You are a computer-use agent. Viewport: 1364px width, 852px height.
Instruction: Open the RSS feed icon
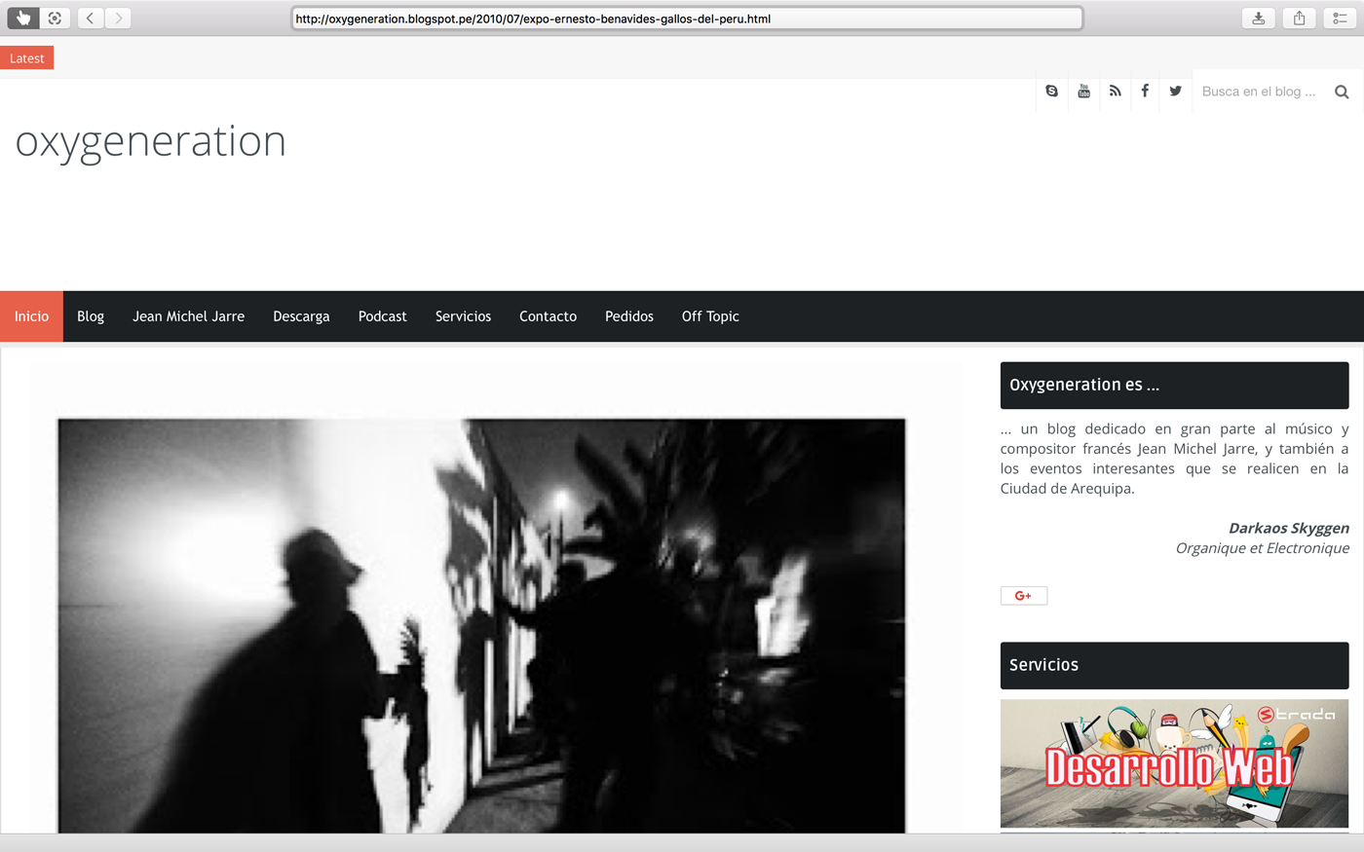1115,92
